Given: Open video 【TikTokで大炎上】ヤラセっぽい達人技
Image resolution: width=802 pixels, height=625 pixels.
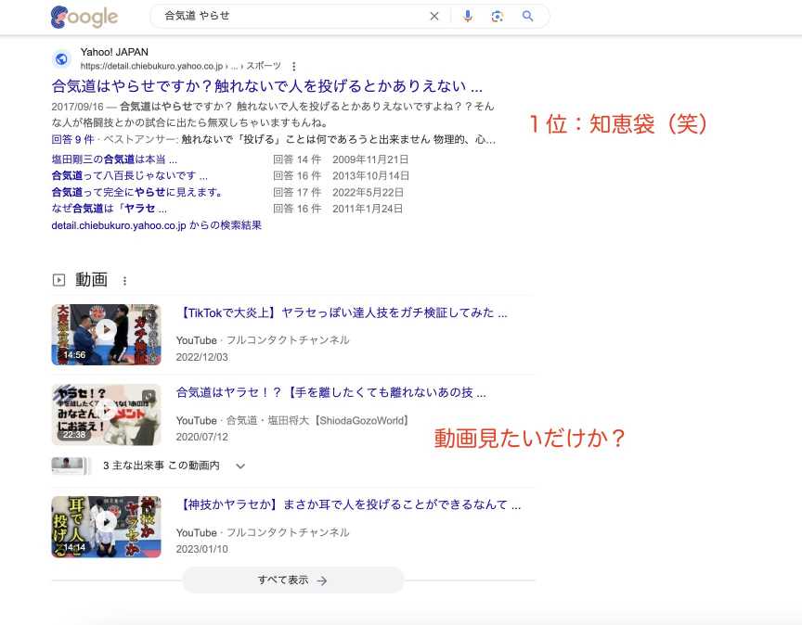Looking at the screenshot, I should pos(342,312).
